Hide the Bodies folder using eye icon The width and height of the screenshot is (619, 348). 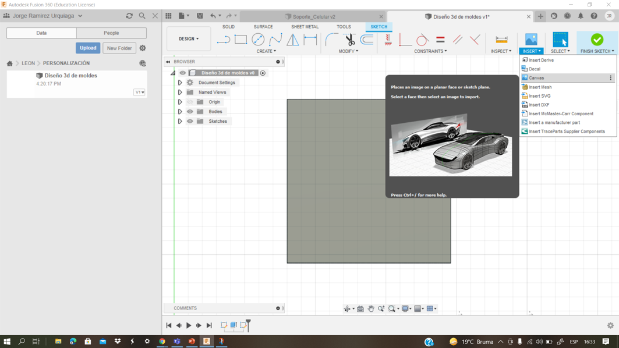190,112
